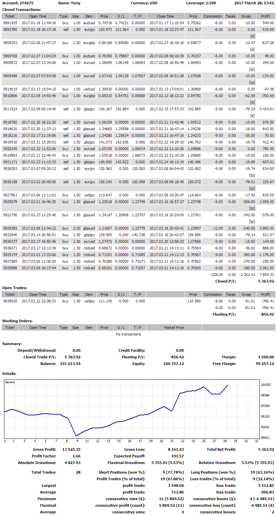Click the 101507 label on the chart axis
This screenshot has width=276, height=515.
(x=266, y=385)
